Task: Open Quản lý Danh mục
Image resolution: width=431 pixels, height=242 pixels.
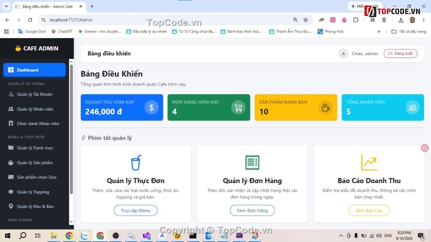Action: click(34, 148)
